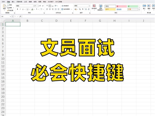Viewport: 155px width, 116px height.
Task: Toggle Italic formatting
Action: pyautogui.click(x=20, y=9)
